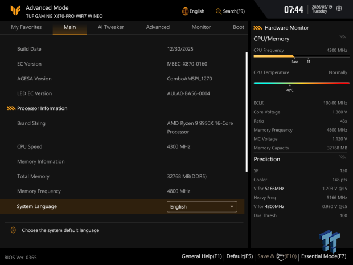Image resolution: width=353 pixels, height=265 pixels.
Task: Click the MC Voltage 1.120 V value
Action: (x=339, y=139)
